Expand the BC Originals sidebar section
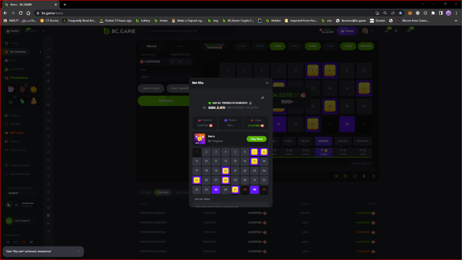The height and width of the screenshot is (260, 462). (x=40, y=52)
